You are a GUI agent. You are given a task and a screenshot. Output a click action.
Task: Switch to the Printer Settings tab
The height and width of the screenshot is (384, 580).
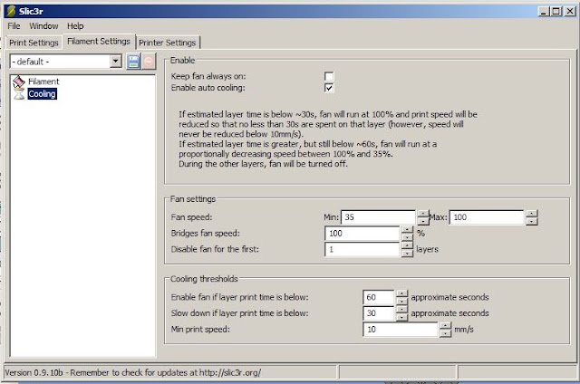[x=167, y=43]
